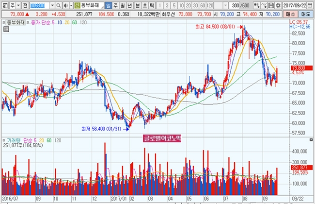Select the daily (일) period toggle

point(108,5)
